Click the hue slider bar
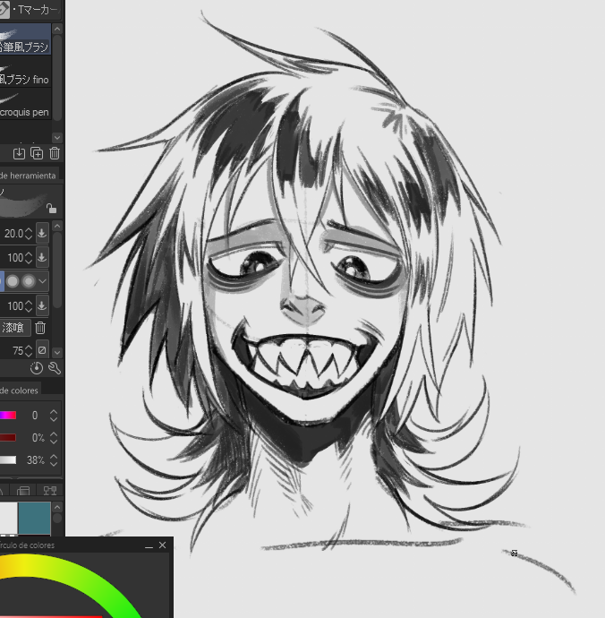This screenshot has width=605, height=618. click(8, 415)
